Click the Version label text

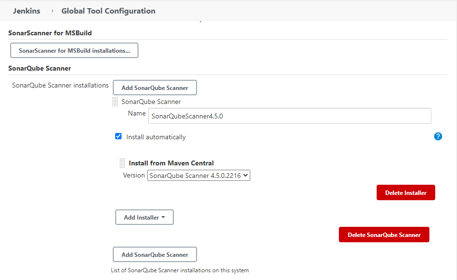pyautogui.click(x=134, y=175)
